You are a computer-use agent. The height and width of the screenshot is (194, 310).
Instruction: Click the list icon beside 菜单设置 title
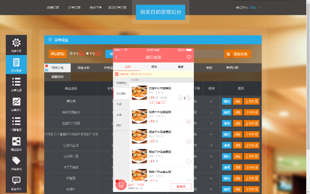[50, 40]
